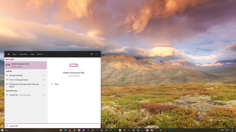Open the three-dot options menu in search panel
Viewport: 236px width, 132px height.
97,54
